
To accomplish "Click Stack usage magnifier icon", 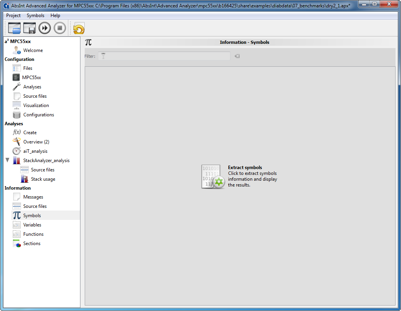I will tap(24, 179).
